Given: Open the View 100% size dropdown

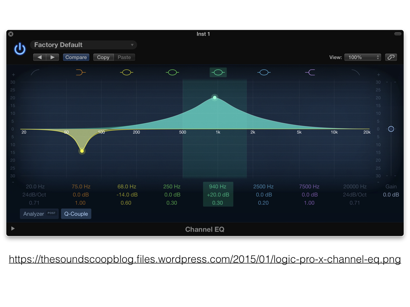Looking at the screenshot, I should [363, 57].
